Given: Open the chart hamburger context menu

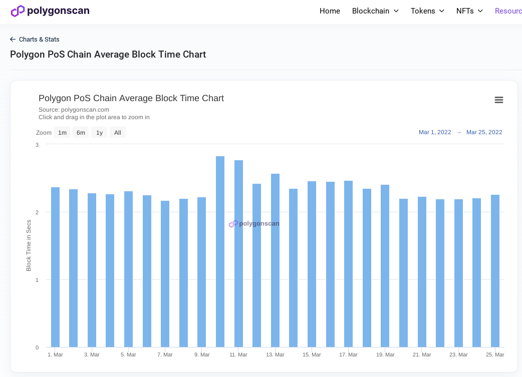Looking at the screenshot, I should (498, 100).
